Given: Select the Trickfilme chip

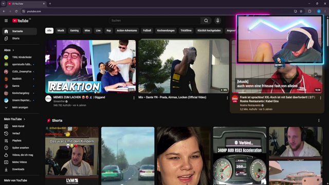Looking at the screenshot, I should click(x=186, y=31).
